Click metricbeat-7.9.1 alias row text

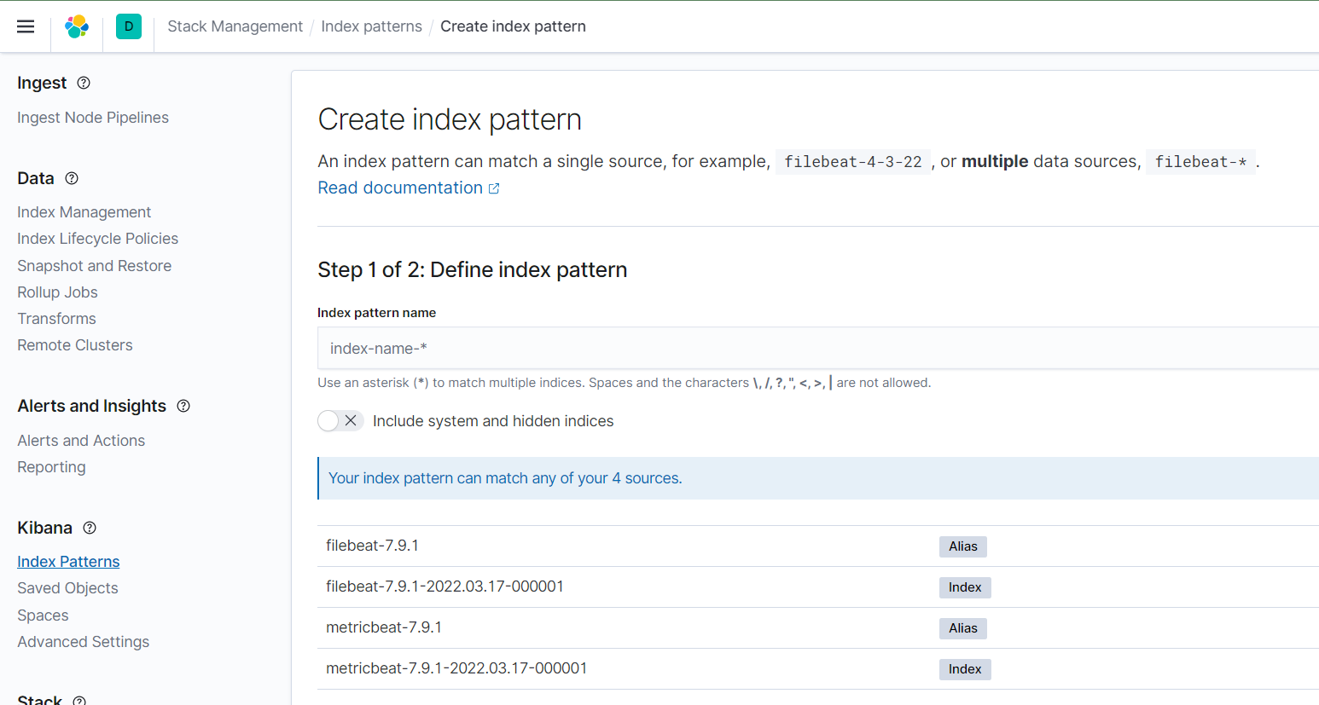click(384, 627)
